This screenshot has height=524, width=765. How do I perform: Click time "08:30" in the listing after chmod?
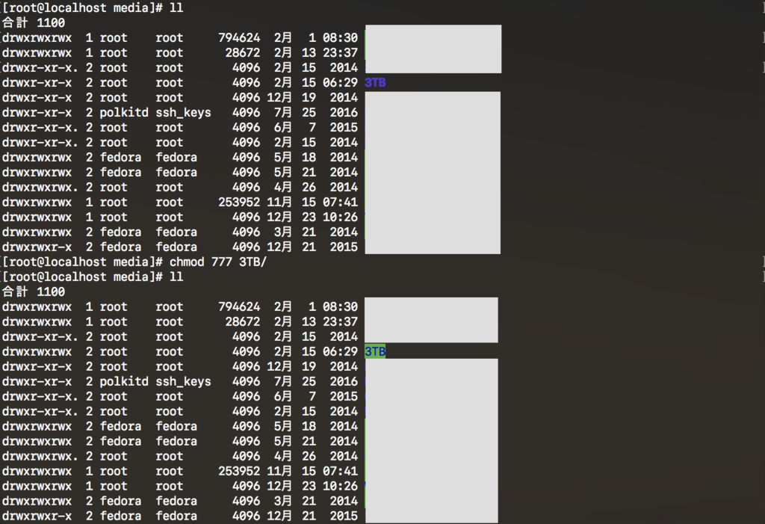(x=340, y=306)
